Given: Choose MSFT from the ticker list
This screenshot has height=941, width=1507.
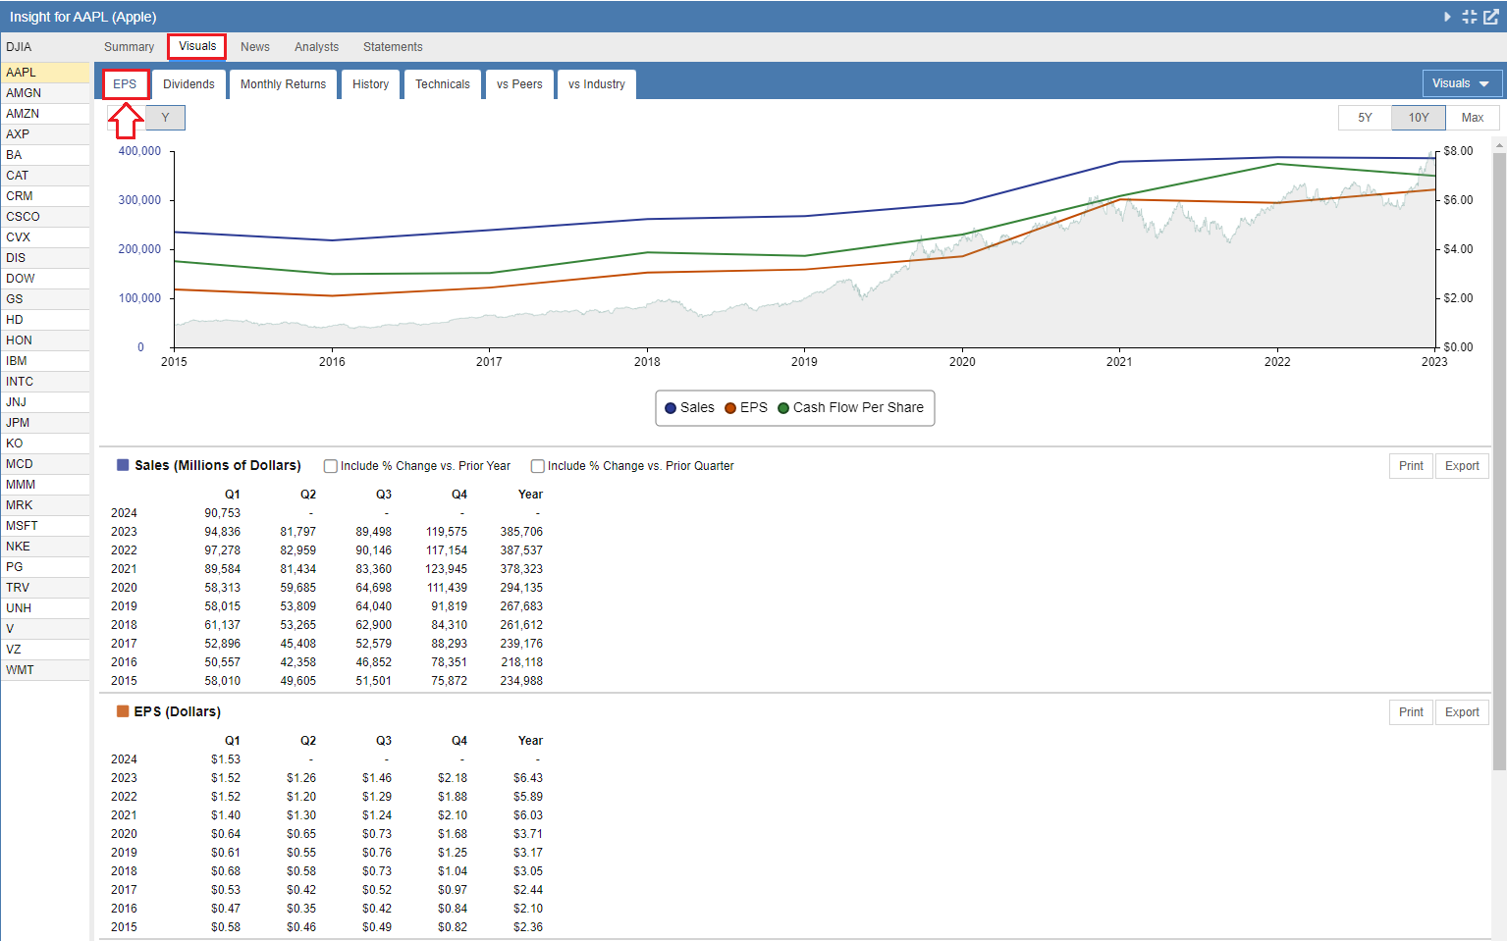Looking at the screenshot, I should [x=45, y=526].
